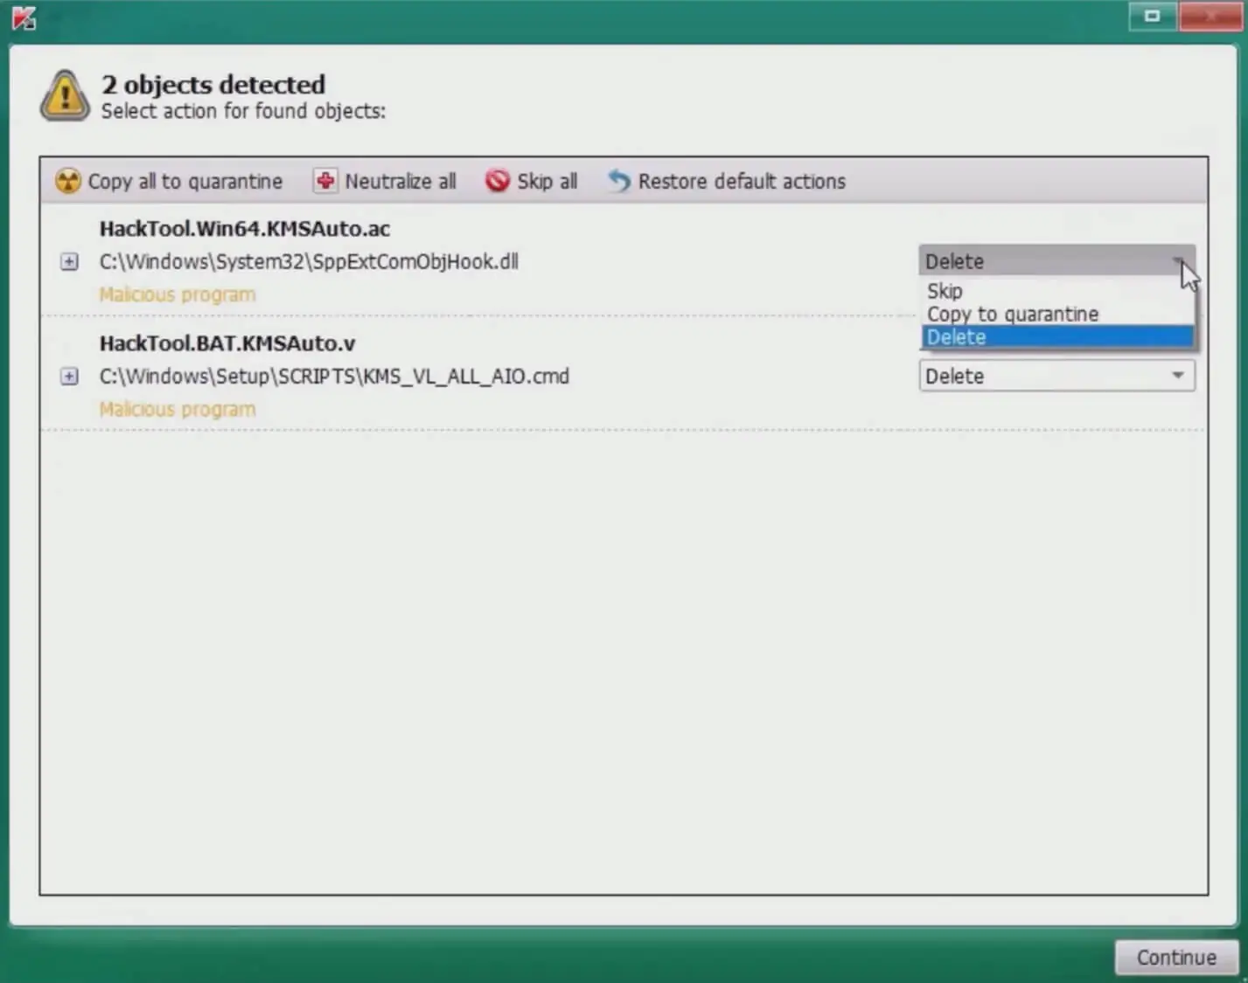The image size is (1248, 983).
Task: Open the action dropdown for KMS_VL_ALL_AIO.cmd
Action: click(x=1056, y=376)
